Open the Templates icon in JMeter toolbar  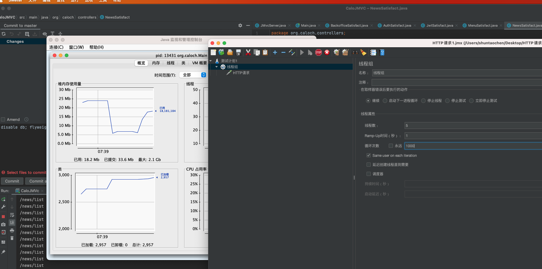221,52
